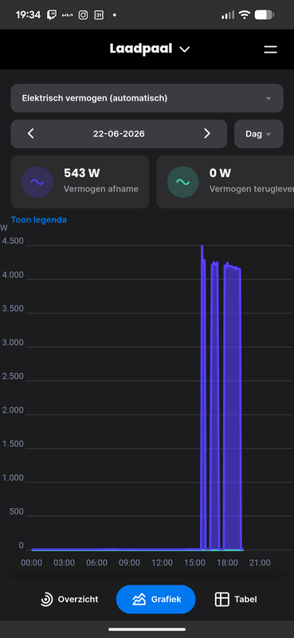The height and width of the screenshot is (638, 294).
Task: Open the date picker 22-06-2026
Action: point(119,134)
